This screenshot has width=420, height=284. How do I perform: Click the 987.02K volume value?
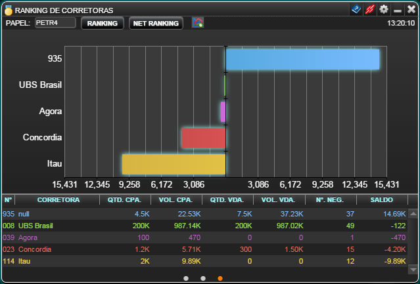290,226
